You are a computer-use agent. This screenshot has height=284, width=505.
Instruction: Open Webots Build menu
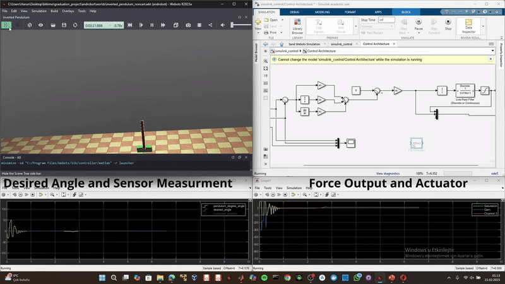(x=54, y=11)
